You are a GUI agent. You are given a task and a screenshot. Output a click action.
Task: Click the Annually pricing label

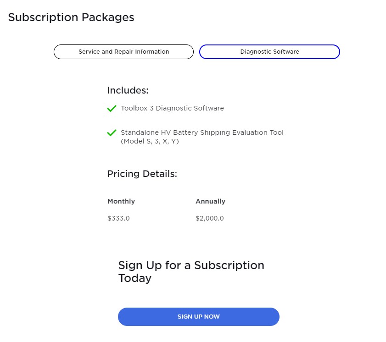[210, 201]
